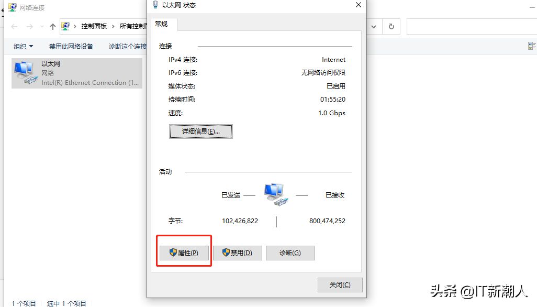This screenshot has height=307, width=537.
Task: Click the up-one-level arrow
Action: tap(52, 27)
